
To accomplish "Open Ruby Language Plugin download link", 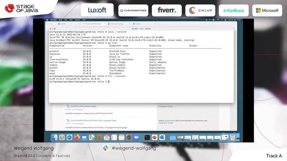I will tap(94, 120).
